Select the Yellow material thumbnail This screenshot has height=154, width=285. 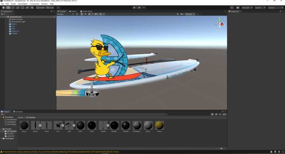click(x=159, y=125)
